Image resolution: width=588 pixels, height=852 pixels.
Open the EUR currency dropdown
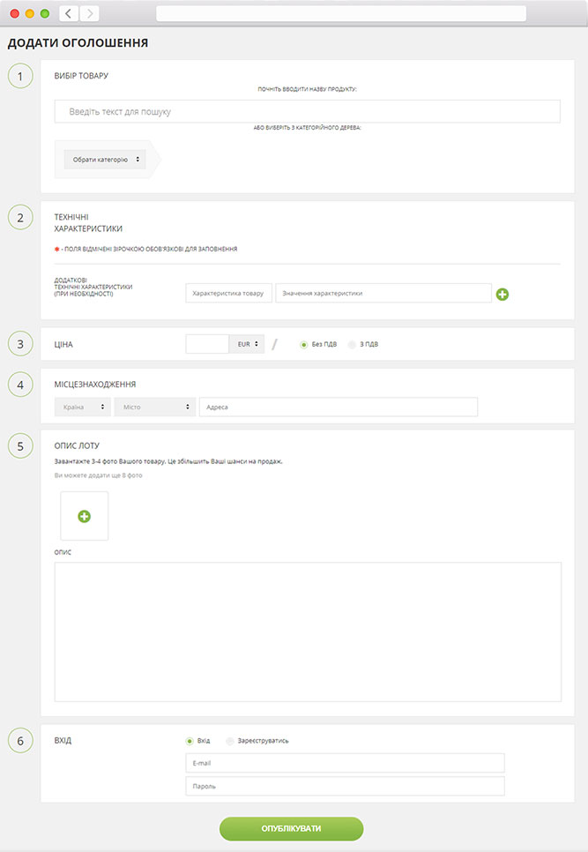point(247,344)
